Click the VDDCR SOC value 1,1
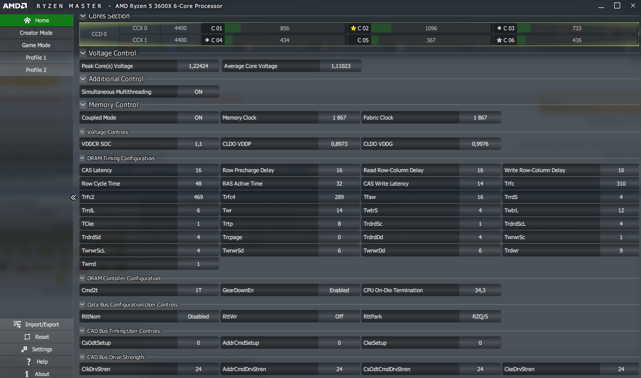 [x=198, y=144]
